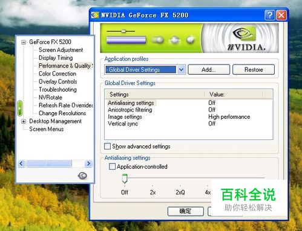Click the Add... profile button
The height and width of the screenshot is (231, 302).
(x=209, y=69)
